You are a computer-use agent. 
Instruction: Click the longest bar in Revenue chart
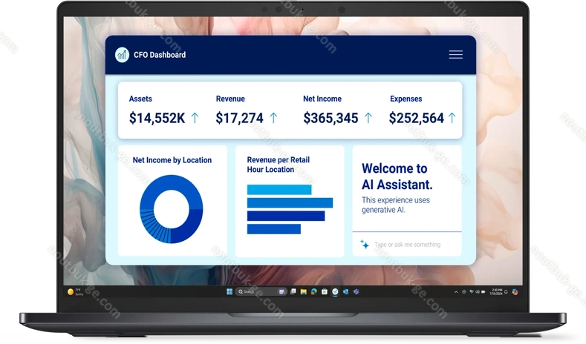pyautogui.click(x=290, y=202)
